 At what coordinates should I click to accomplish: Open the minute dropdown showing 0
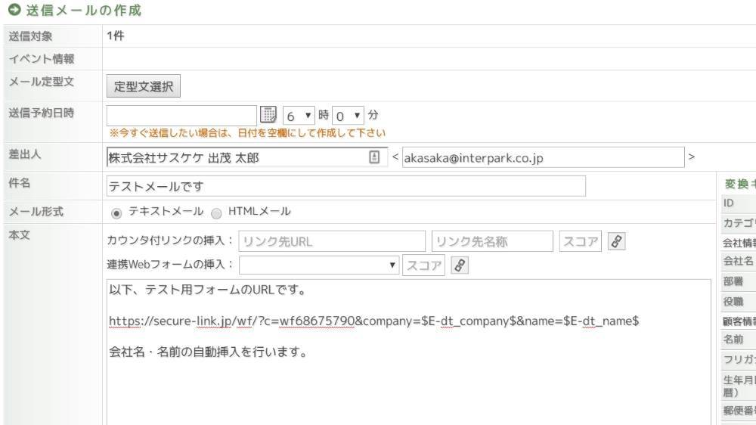pyautogui.click(x=348, y=116)
